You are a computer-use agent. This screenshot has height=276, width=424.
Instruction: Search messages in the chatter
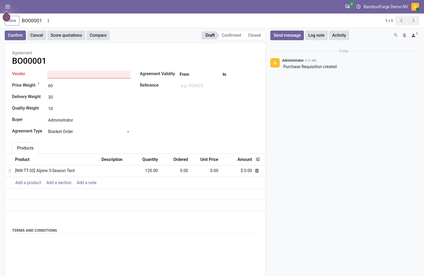396,35
